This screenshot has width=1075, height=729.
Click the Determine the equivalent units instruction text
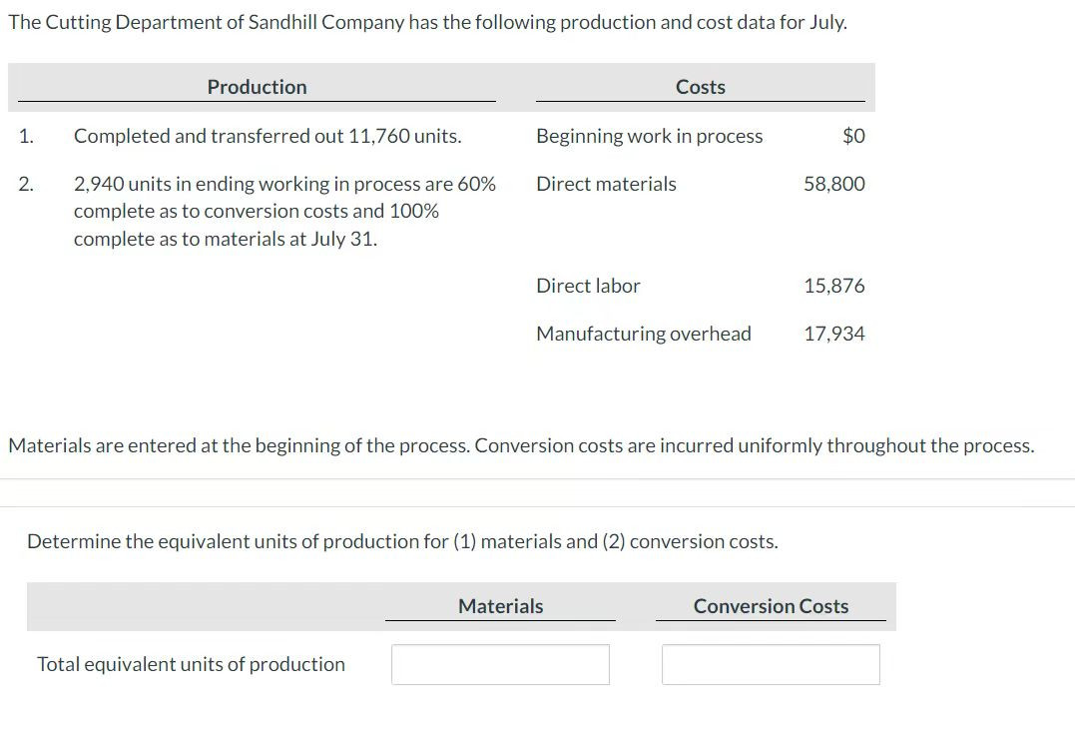pyautogui.click(x=402, y=542)
